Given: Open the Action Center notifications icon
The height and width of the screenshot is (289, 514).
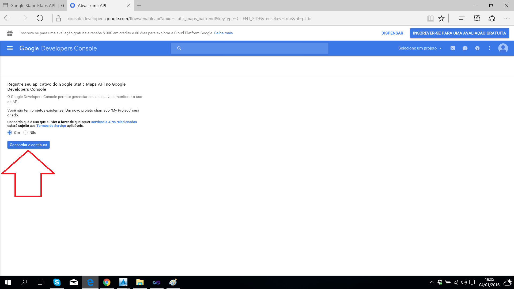Looking at the screenshot, I should [472, 282].
